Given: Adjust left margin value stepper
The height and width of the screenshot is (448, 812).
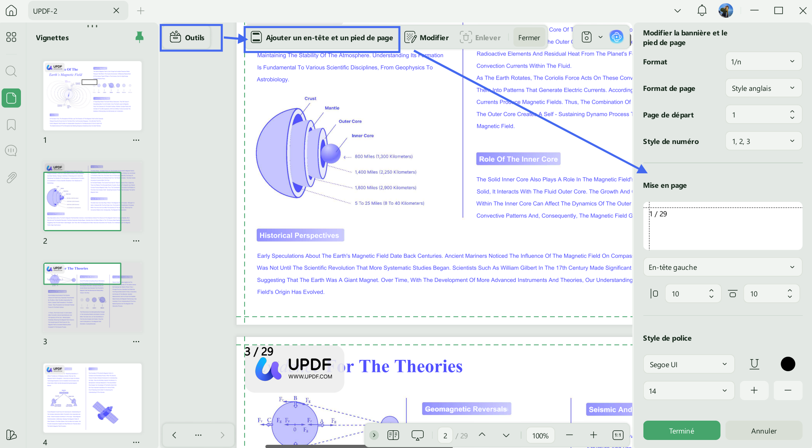Looking at the screenshot, I should pyautogui.click(x=711, y=294).
